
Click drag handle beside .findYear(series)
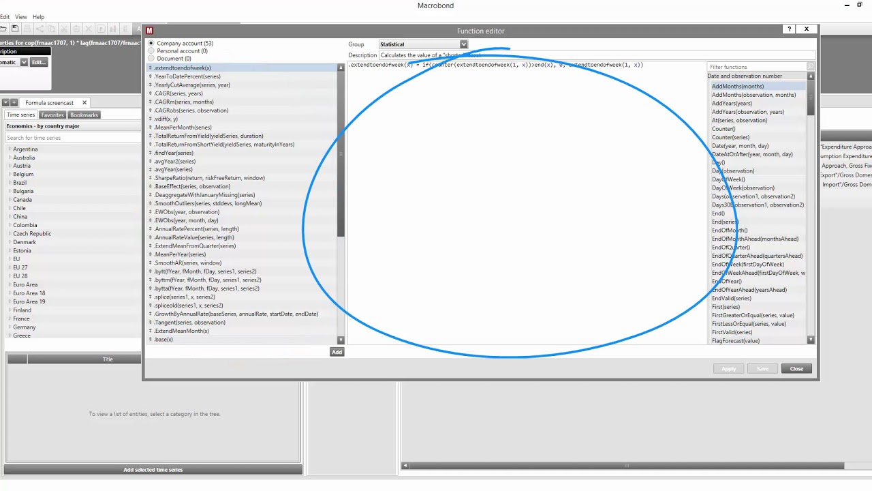151,153
